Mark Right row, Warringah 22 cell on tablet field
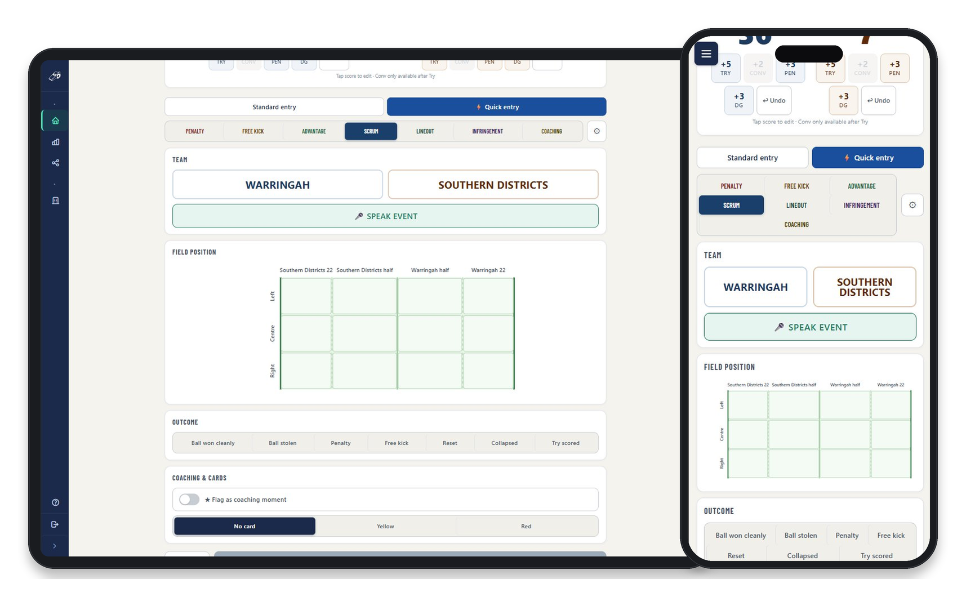This screenshot has width=966, height=597. tap(488, 371)
